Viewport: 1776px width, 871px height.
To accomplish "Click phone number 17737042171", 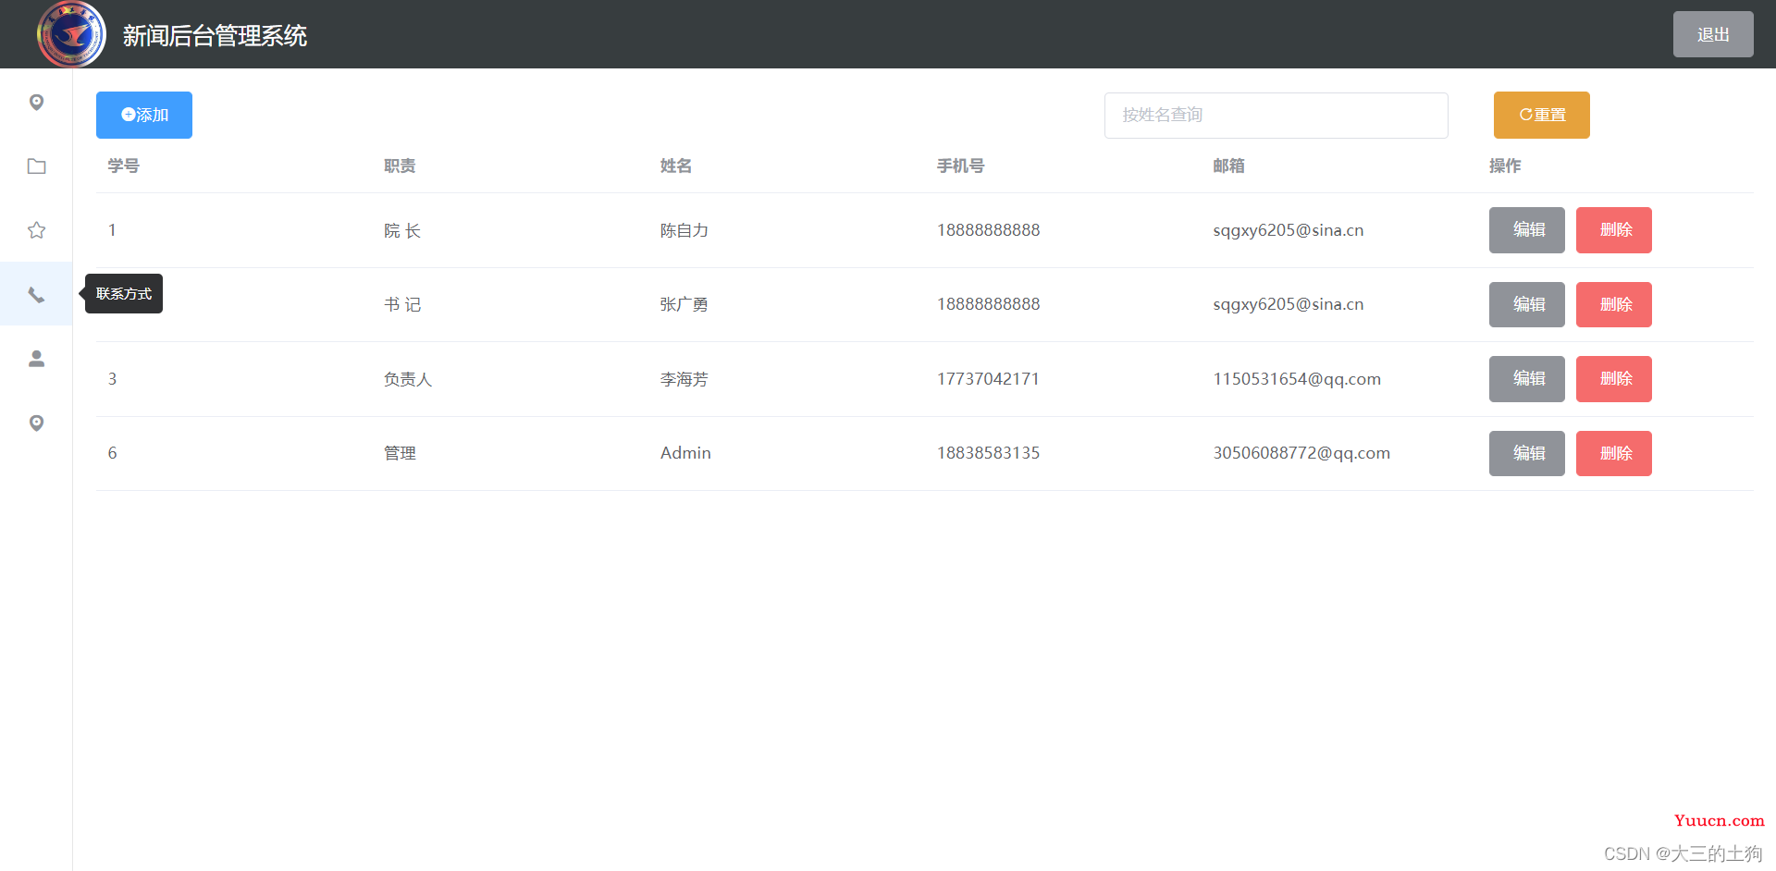I will click(x=988, y=379).
